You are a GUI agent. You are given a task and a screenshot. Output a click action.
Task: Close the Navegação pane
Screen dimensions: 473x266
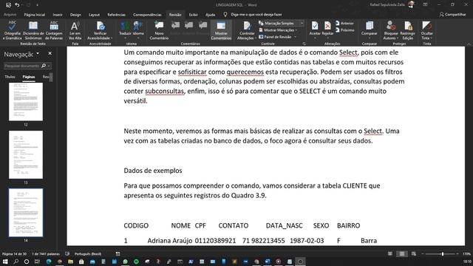(x=50, y=53)
